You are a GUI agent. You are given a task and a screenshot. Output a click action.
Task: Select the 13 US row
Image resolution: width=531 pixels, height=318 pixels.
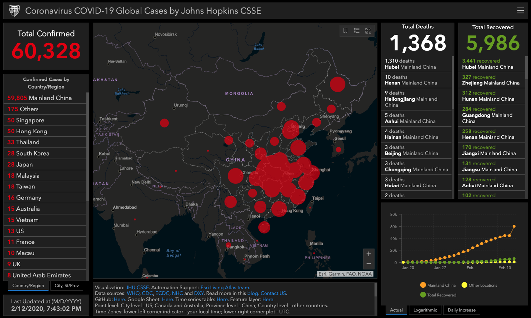coord(45,231)
